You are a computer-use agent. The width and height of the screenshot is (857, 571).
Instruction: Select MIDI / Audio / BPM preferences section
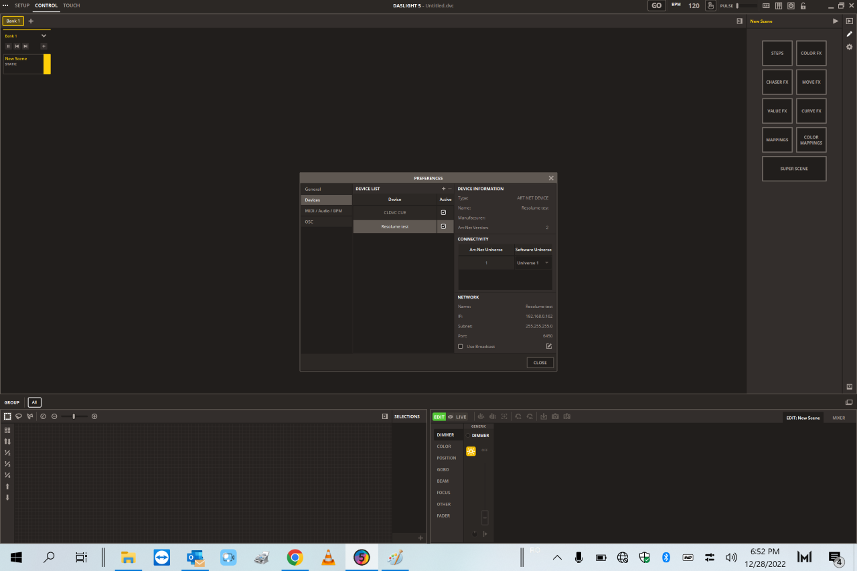pos(326,211)
